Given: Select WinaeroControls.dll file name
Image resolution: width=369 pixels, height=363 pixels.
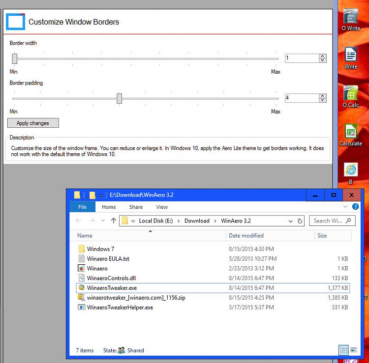Looking at the screenshot, I should pos(111,278).
